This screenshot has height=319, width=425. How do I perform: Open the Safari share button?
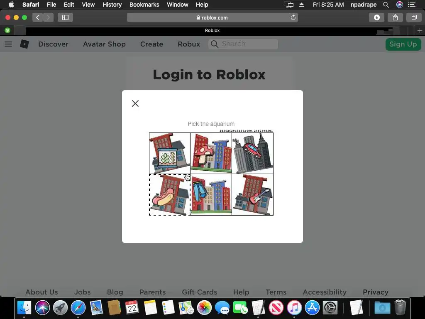tap(395, 17)
